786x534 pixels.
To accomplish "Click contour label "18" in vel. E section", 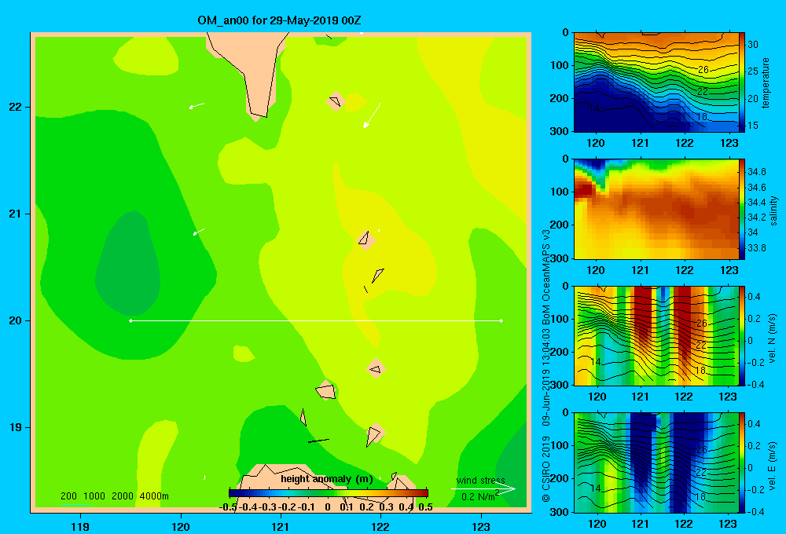I will click(x=701, y=497).
